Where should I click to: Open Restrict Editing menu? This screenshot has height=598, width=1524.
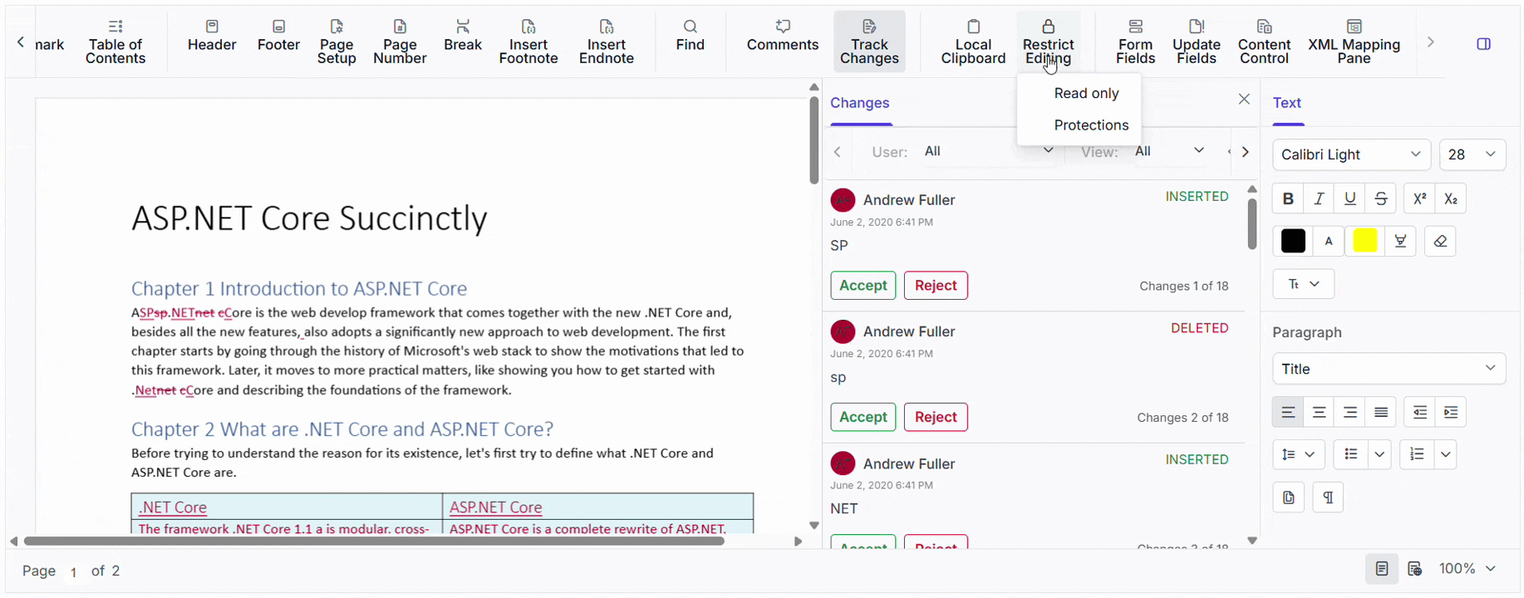click(x=1048, y=42)
